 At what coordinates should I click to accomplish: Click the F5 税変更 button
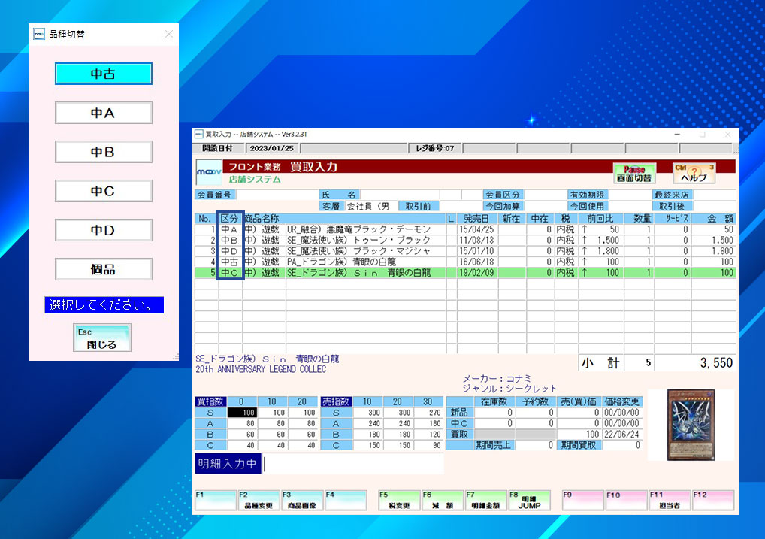400,501
